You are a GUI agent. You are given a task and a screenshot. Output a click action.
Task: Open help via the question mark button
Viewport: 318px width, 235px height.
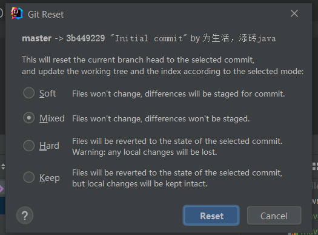pos(25,216)
